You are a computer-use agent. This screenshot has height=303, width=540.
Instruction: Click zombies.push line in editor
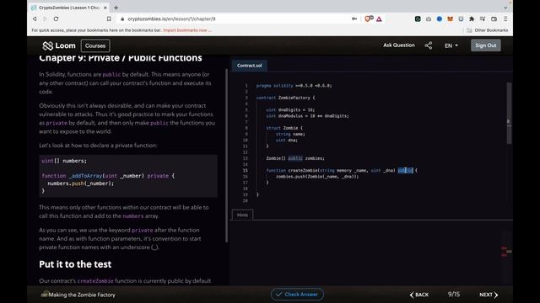point(317,176)
